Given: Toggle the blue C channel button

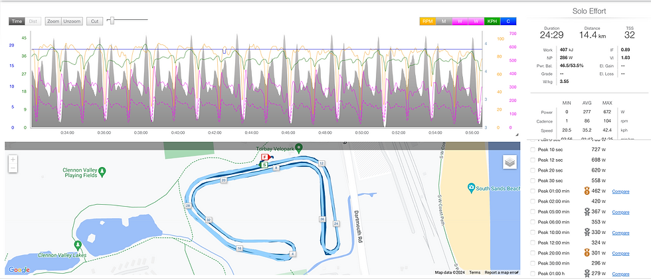Looking at the screenshot, I should 509,21.
